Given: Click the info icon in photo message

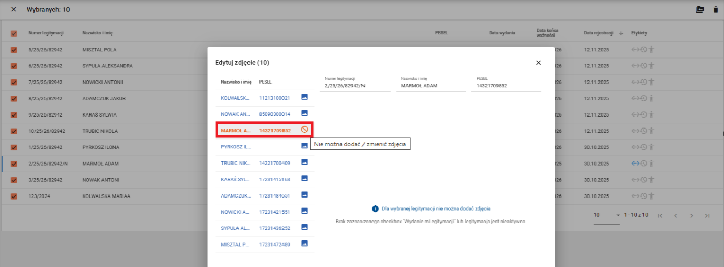Looking at the screenshot, I should tap(375, 208).
